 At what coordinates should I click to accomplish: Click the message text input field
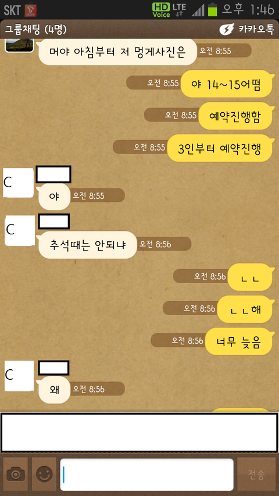147,474
